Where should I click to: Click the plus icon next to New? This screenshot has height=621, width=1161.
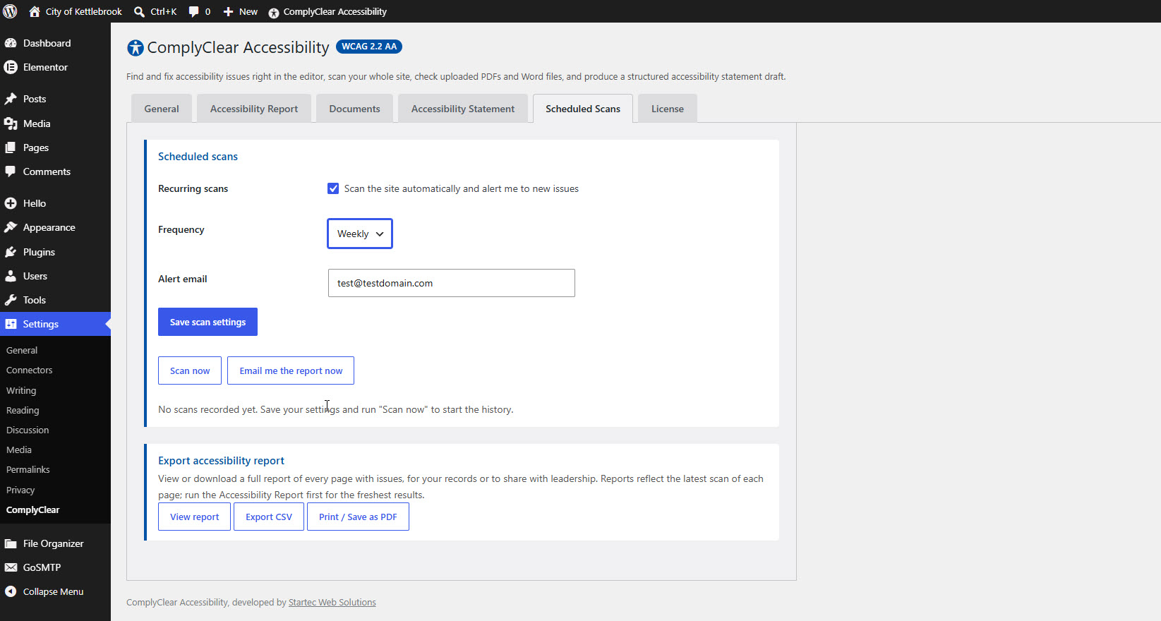[228, 12]
